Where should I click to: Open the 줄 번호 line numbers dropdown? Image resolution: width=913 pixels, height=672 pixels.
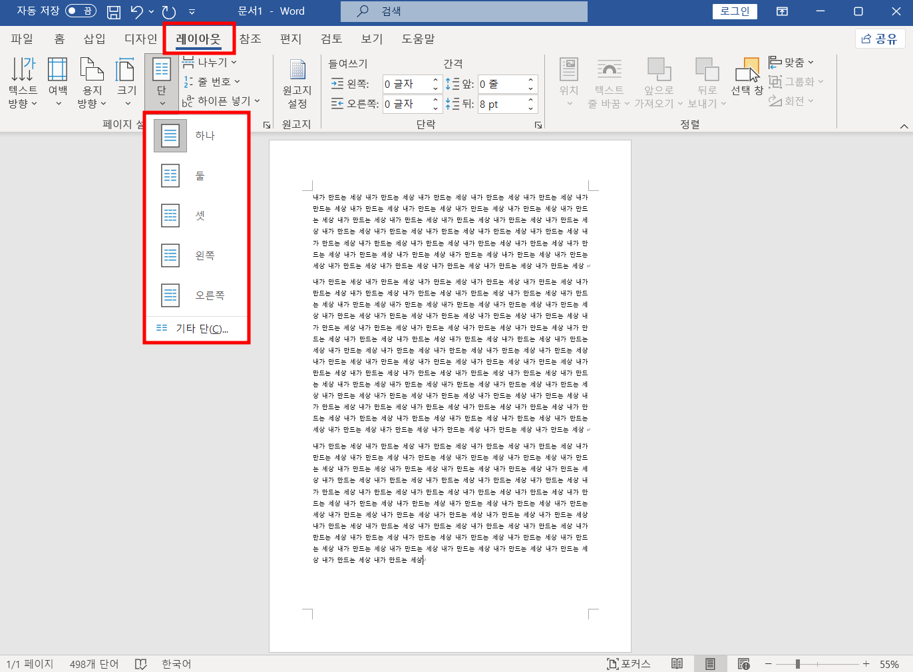coord(212,82)
